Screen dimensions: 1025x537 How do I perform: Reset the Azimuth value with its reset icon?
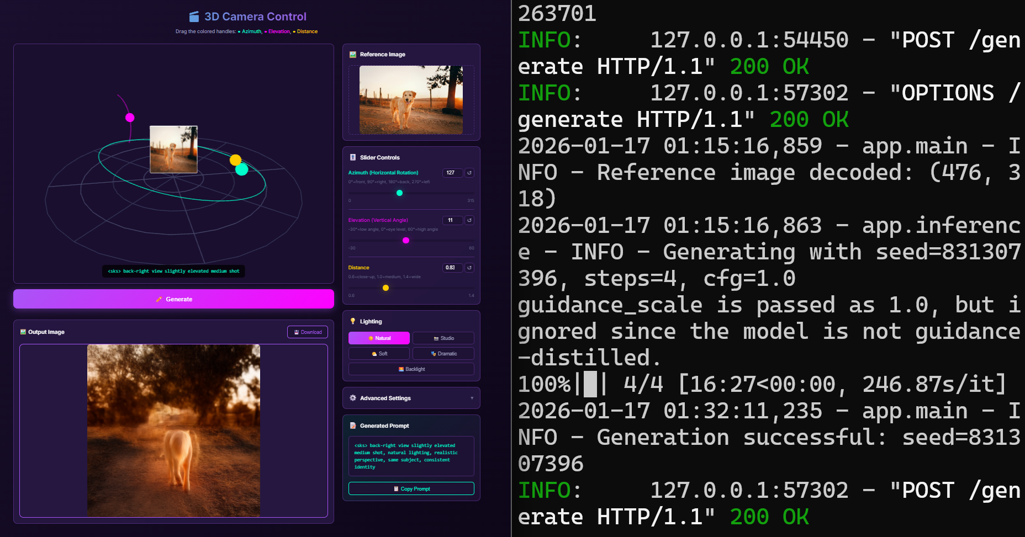469,173
